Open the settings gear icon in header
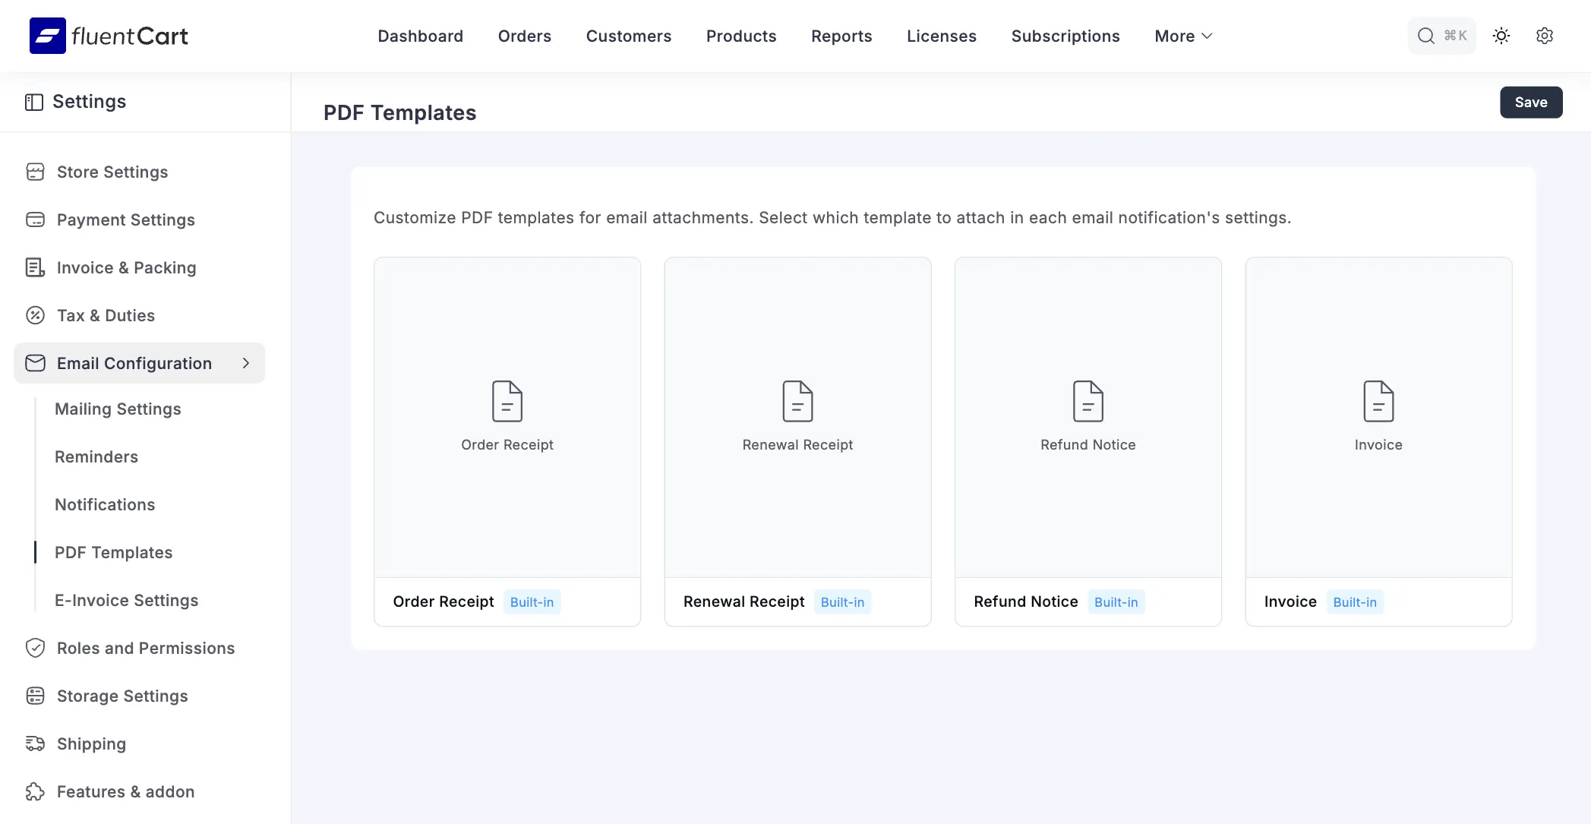Image resolution: width=1591 pixels, height=824 pixels. click(x=1544, y=36)
